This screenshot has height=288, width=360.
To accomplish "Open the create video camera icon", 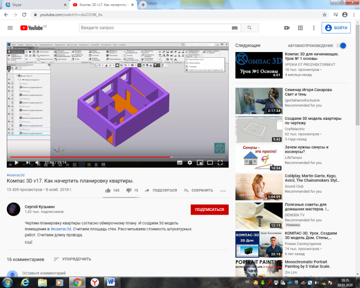I will coord(287,28).
